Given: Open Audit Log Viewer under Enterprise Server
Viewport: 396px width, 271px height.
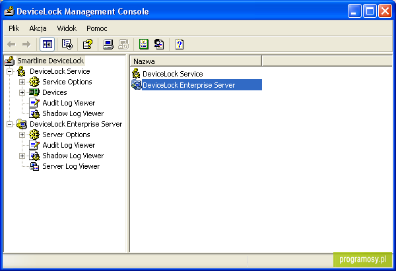Looking at the screenshot, I should [x=69, y=145].
